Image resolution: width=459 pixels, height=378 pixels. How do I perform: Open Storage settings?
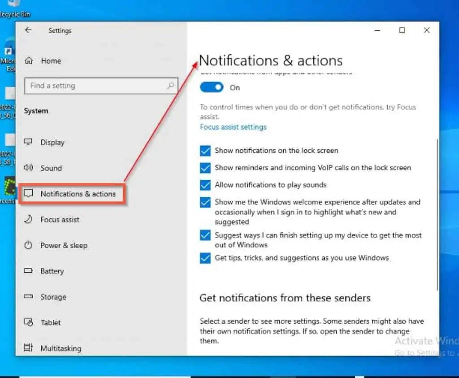53,297
